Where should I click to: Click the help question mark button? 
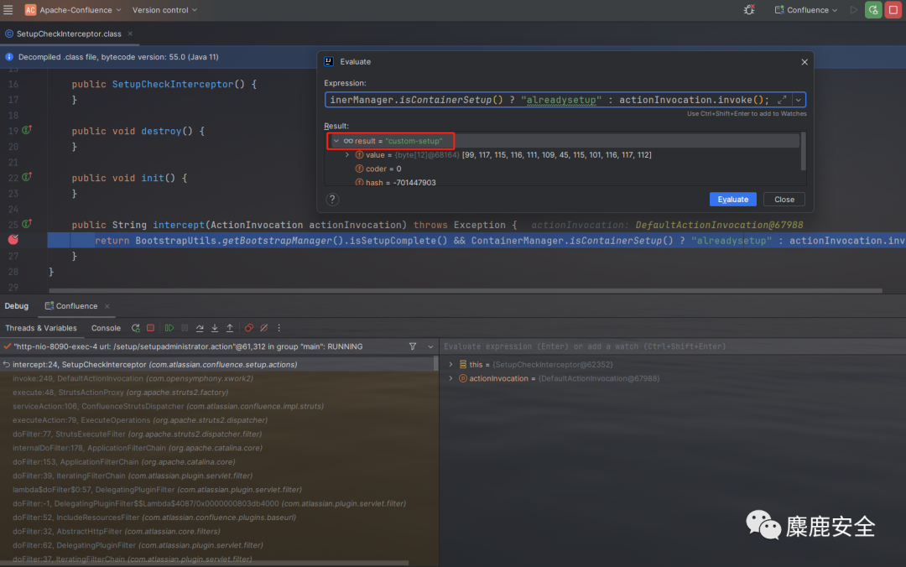click(332, 200)
